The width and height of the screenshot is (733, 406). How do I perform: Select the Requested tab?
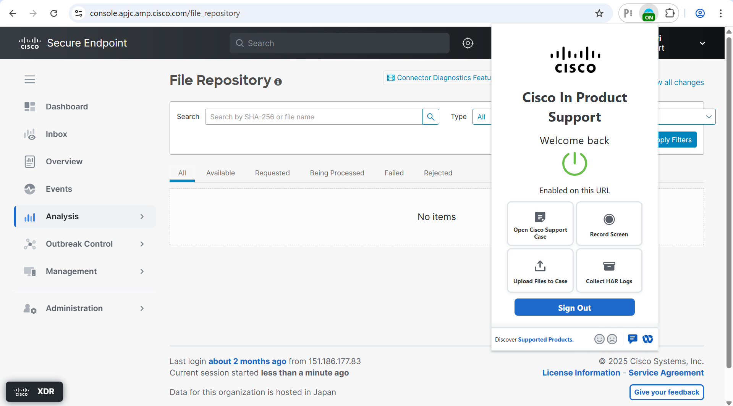pos(272,173)
